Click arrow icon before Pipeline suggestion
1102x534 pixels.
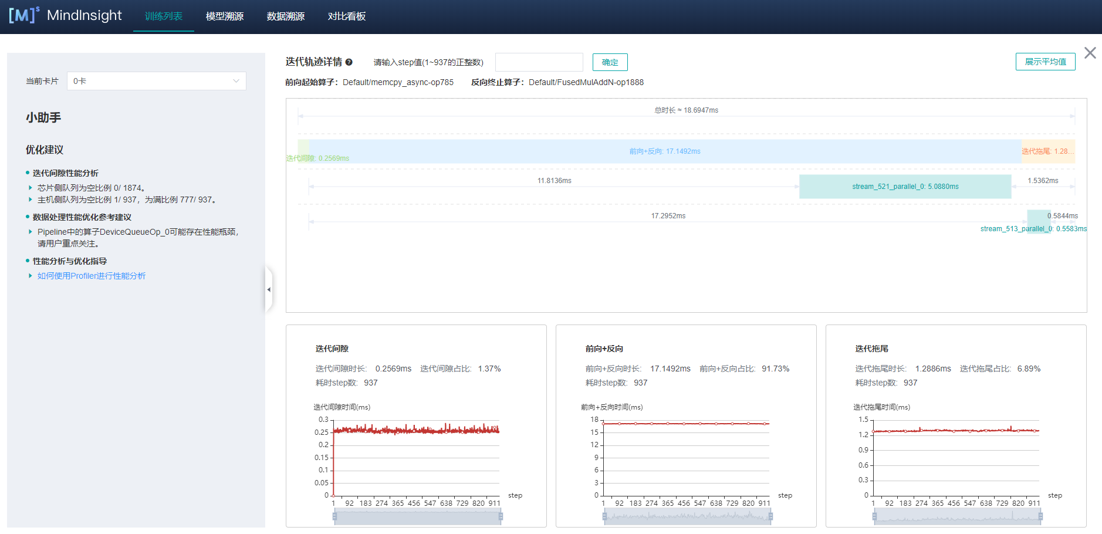pos(31,232)
